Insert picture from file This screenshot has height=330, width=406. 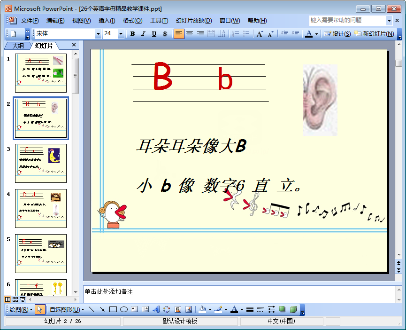pos(189,309)
